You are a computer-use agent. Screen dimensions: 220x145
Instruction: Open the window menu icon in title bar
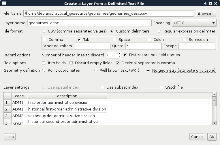click(4, 3)
